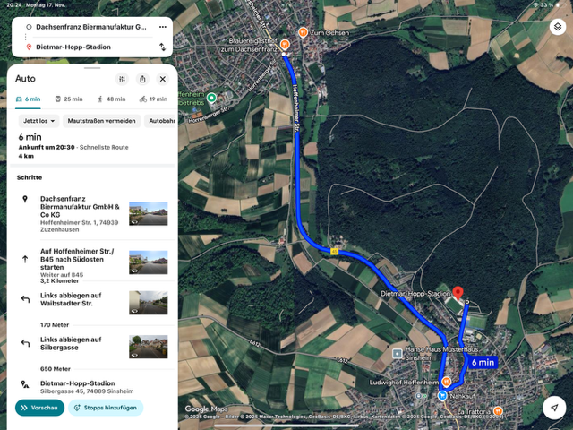573x430 pixels.
Task: Toggle Mautstraßen vermeiden filter chip
Action: pyautogui.click(x=101, y=121)
